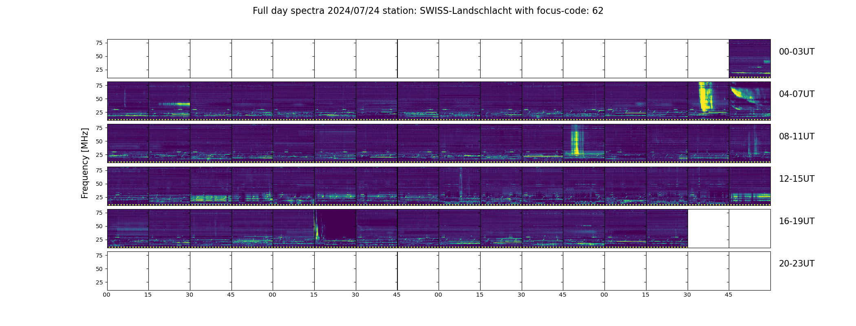856x326 pixels.
Task: Open the last 12-15UT panel with bright low-frequency bands
Action: (x=750, y=186)
